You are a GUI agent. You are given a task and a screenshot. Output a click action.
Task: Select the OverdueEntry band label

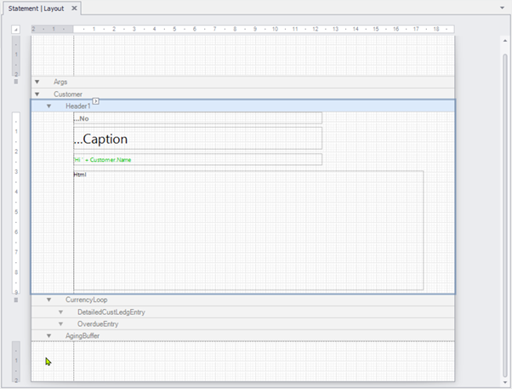point(98,324)
